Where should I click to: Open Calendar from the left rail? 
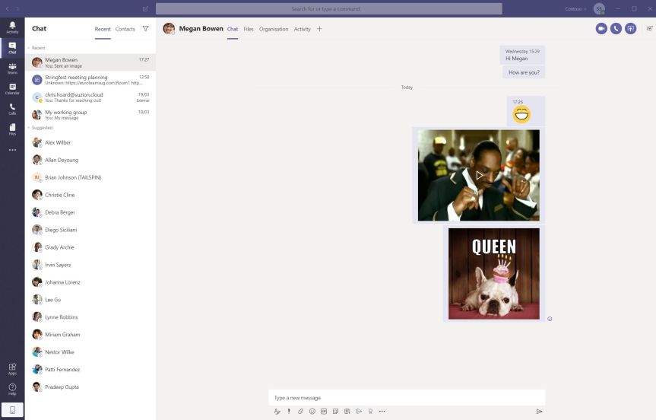pos(12,88)
